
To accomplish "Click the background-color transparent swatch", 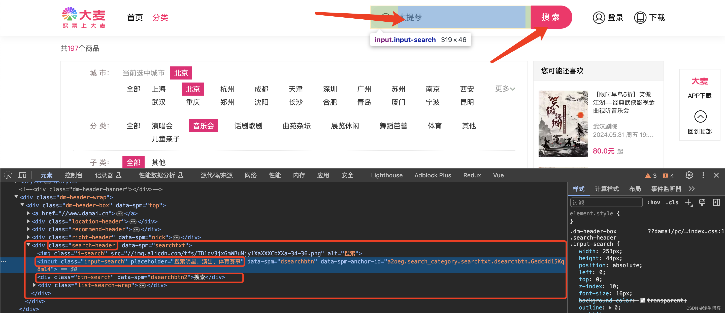I will (643, 300).
